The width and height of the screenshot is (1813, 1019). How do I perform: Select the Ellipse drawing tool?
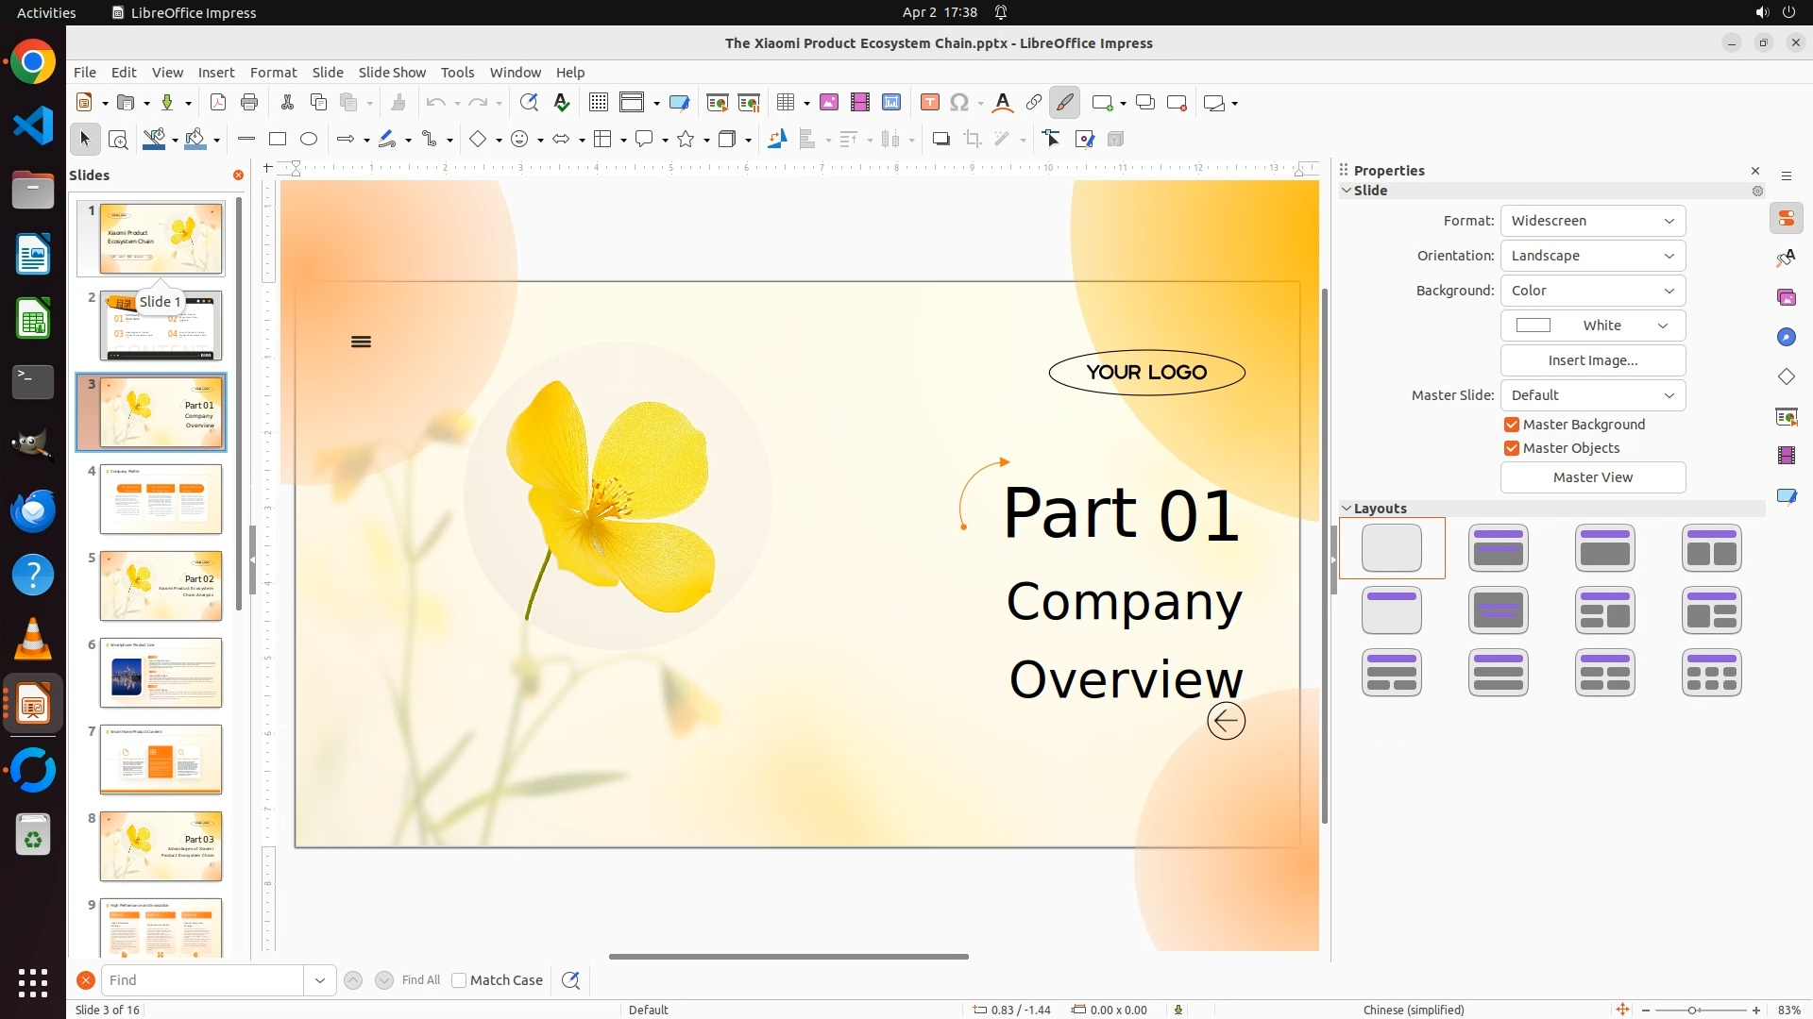pos(309,140)
